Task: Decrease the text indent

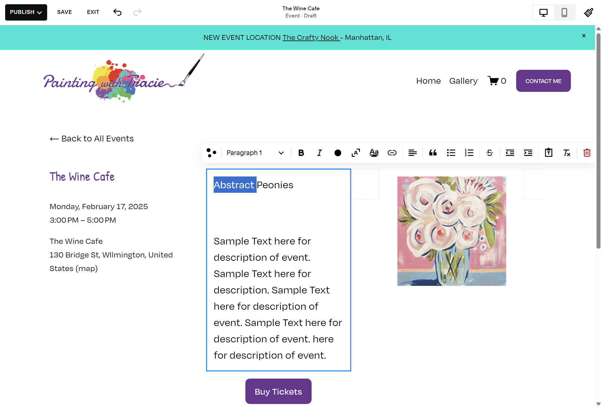Action: point(510,153)
